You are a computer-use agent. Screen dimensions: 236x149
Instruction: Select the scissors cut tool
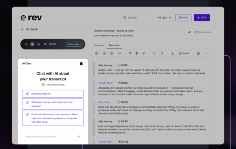point(137,53)
